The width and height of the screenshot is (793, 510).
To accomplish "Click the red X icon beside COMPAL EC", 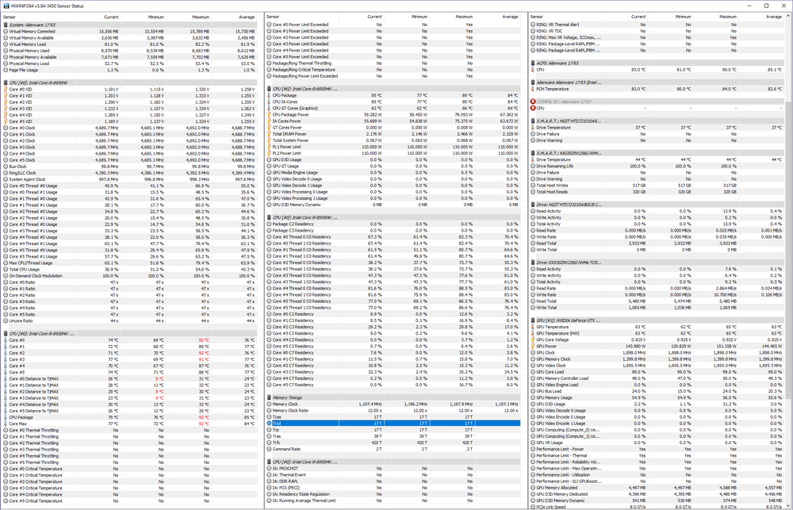I will point(532,102).
